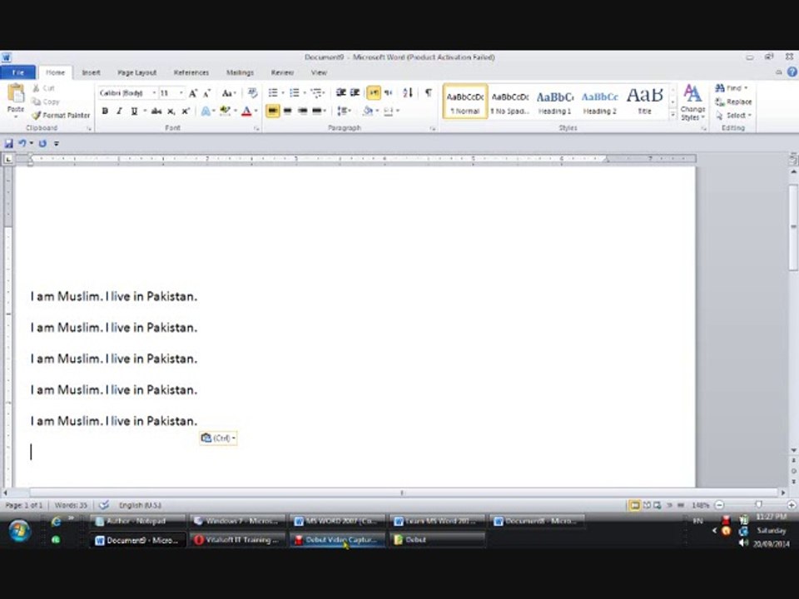Apply the No Spacing style
799x599 pixels.
pyautogui.click(x=510, y=101)
